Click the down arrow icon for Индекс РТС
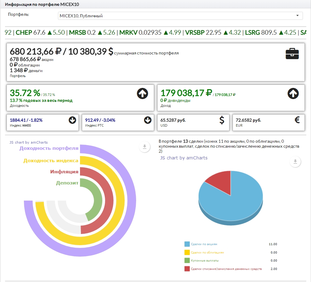 click(x=148, y=120)
